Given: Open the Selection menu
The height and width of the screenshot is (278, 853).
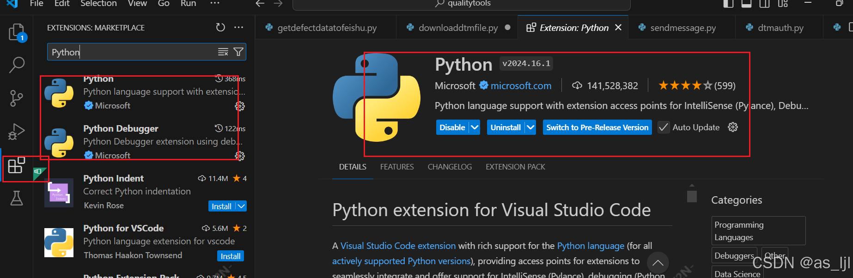Looking at the screenshot, I should [x=98, y=4].
